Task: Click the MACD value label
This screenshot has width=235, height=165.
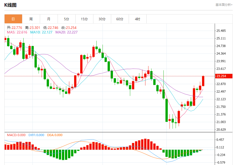Action: pyautogui.click(x=16, y=135)
